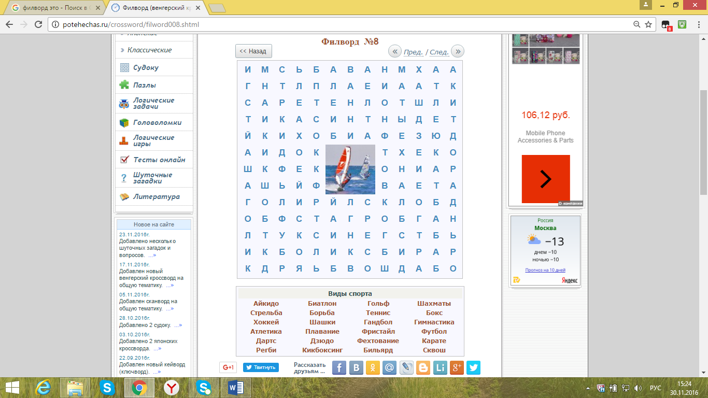
Task: Open Логические игры menu item
Action: (153, 140)
